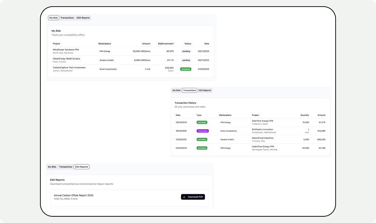Click pending status in WindPower Solutions row
This screenshot has width=376, height=223.
pyautogui.click(x=186, y=51)
